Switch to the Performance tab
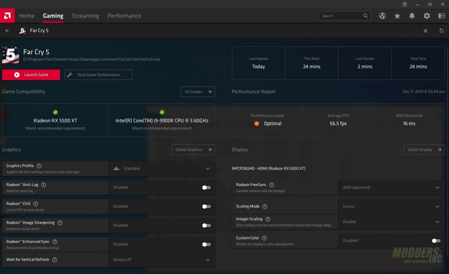 click(x=124, y=16)
